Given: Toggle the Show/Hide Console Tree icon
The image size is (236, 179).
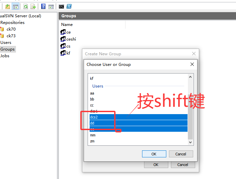Looking at the screenshot, I should point(16,7).
